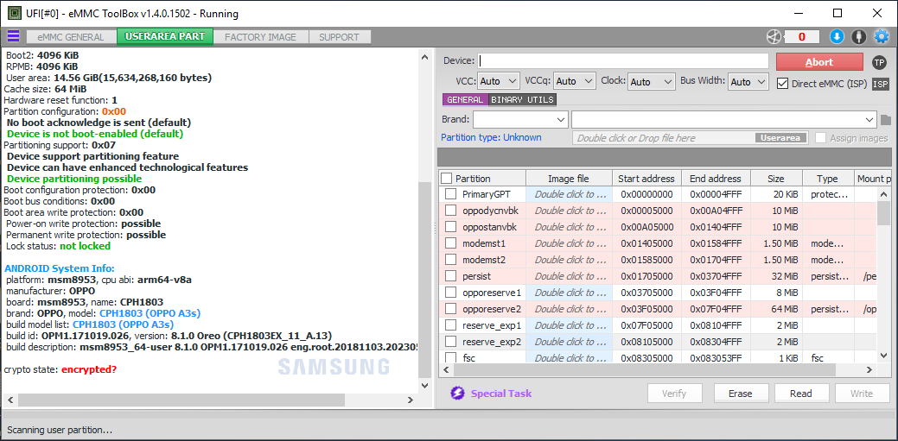Click Image file cell for persist row
The image size is (898, 441).
pyautogui.click(x=570, y=276)
